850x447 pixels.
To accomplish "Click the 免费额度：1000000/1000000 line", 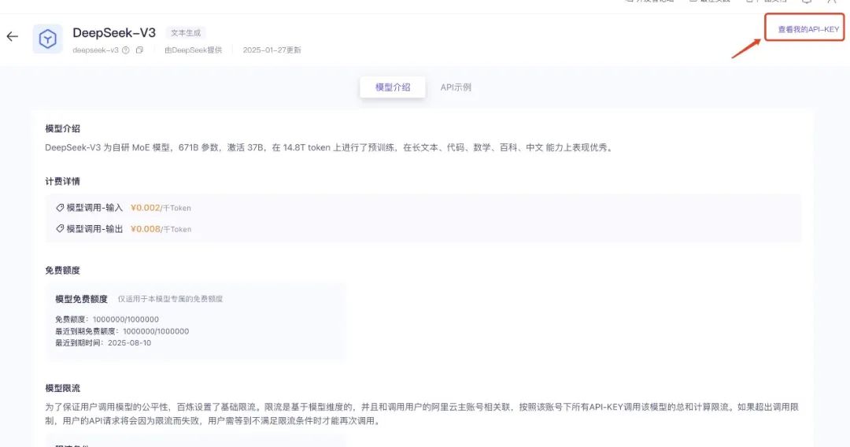I will (107, 320).
